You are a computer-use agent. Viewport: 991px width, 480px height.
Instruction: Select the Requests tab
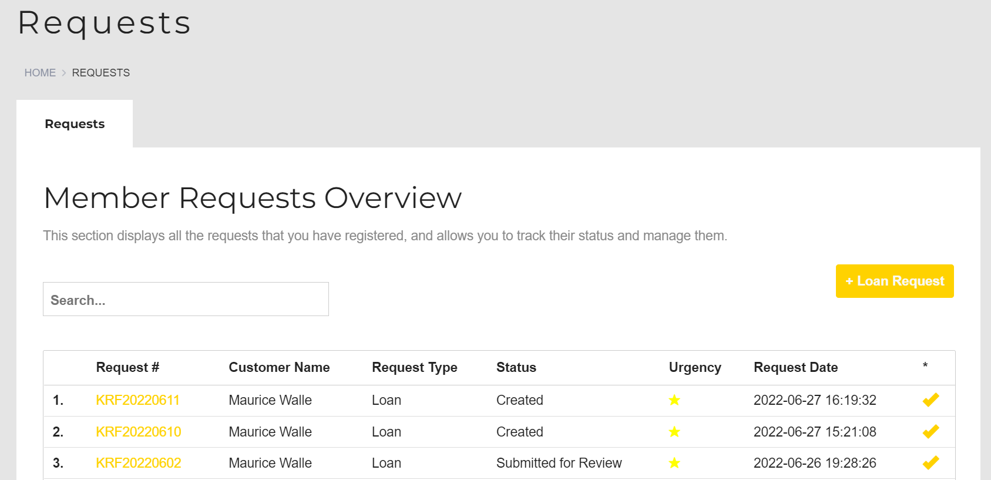coord(75,124)
